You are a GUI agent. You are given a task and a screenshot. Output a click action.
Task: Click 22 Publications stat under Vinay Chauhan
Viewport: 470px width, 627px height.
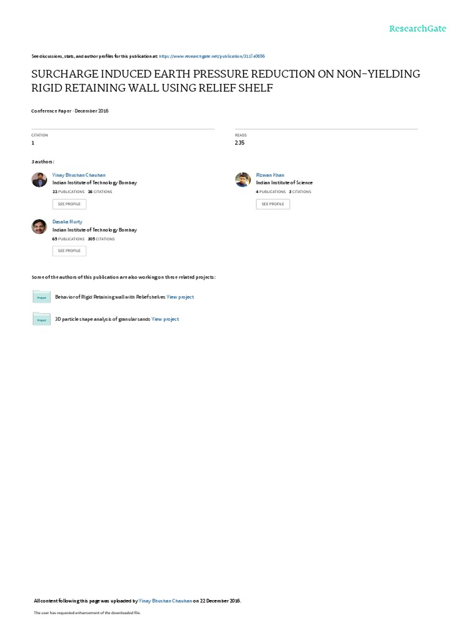point(69,192)
